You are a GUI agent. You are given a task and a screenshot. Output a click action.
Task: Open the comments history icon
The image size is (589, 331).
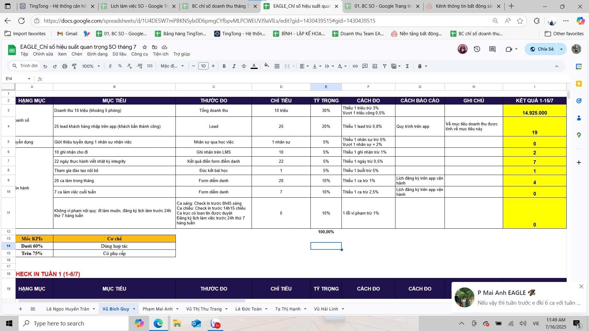pyautogui.click(x=492, y=49)
